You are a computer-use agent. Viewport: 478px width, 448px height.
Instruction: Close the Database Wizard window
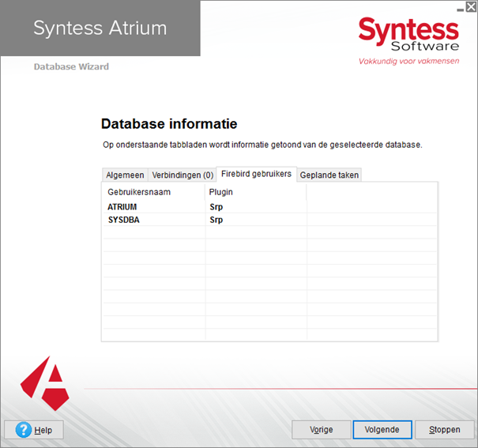coord(471,6)
